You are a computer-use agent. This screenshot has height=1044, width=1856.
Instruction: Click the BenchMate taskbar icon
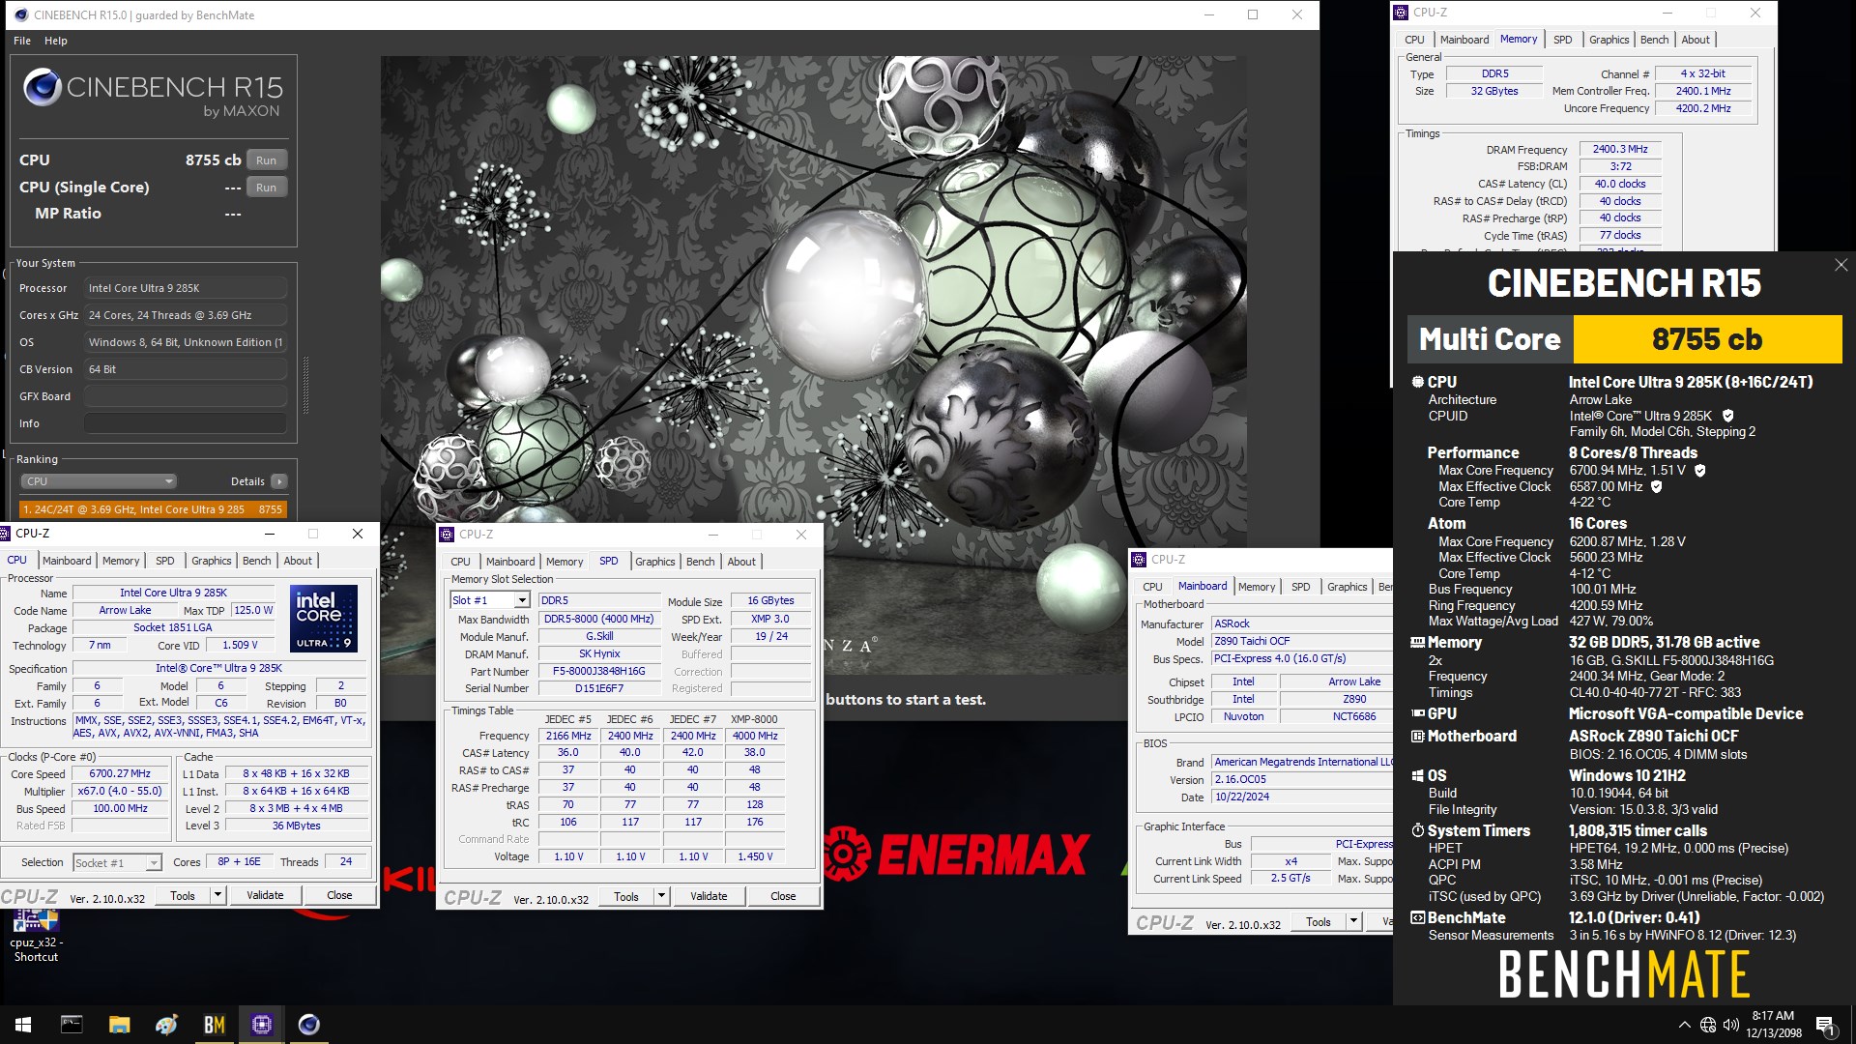(x=214, y=1025)
